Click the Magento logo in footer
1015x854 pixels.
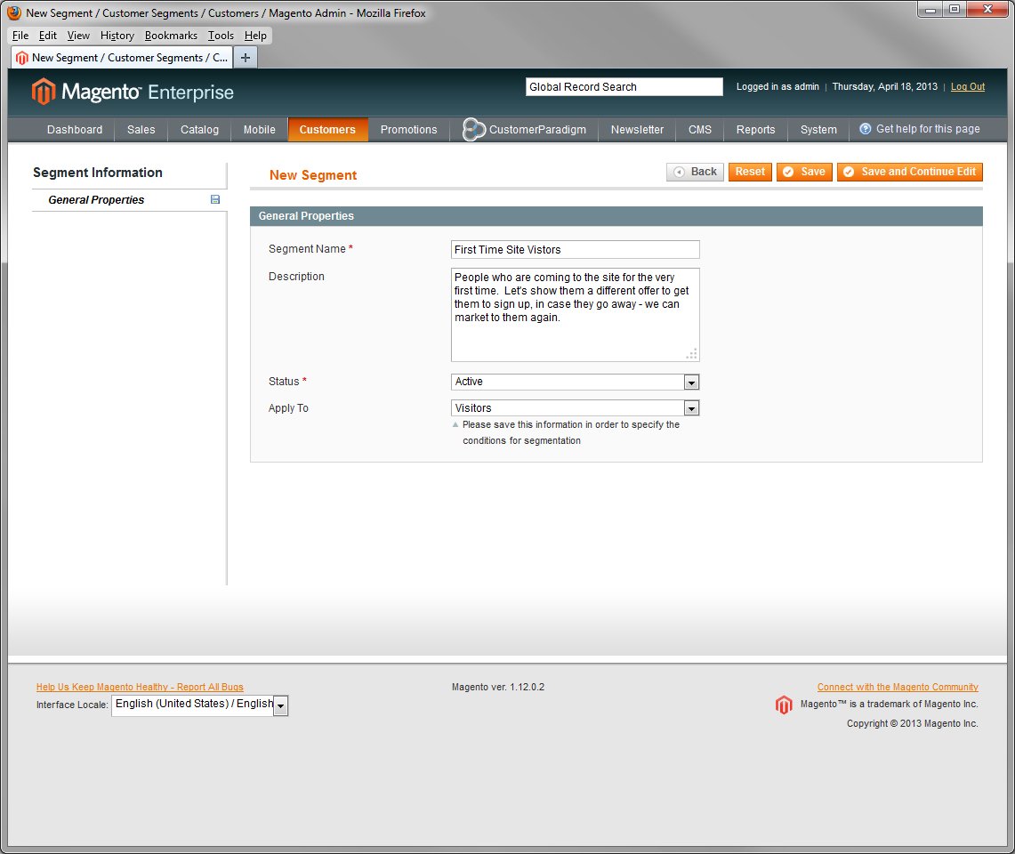(784, 705)
